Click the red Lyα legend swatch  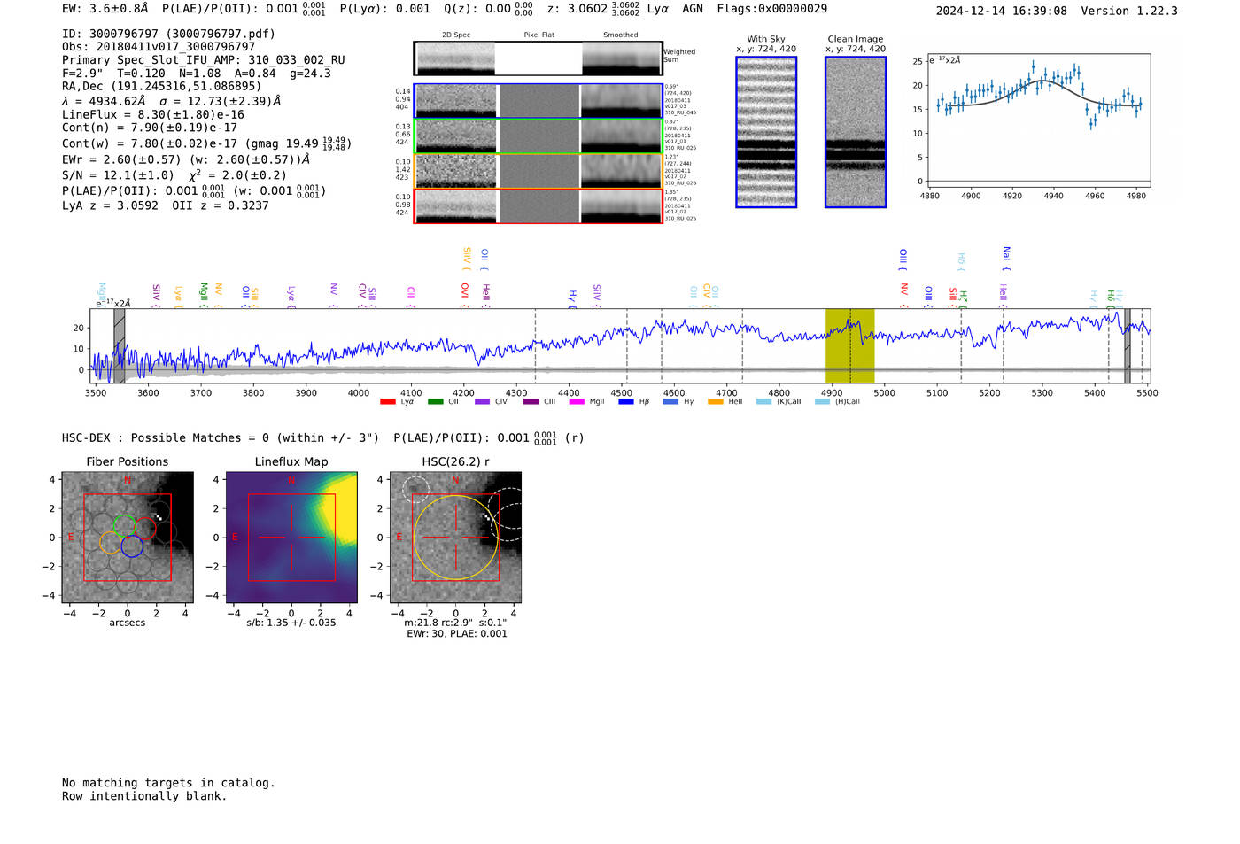[x=387, y=402]
